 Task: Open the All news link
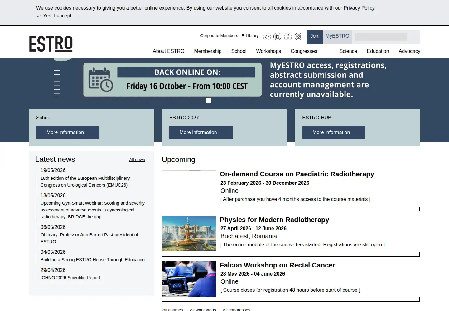pyautogui.click(x=137, y=160)
